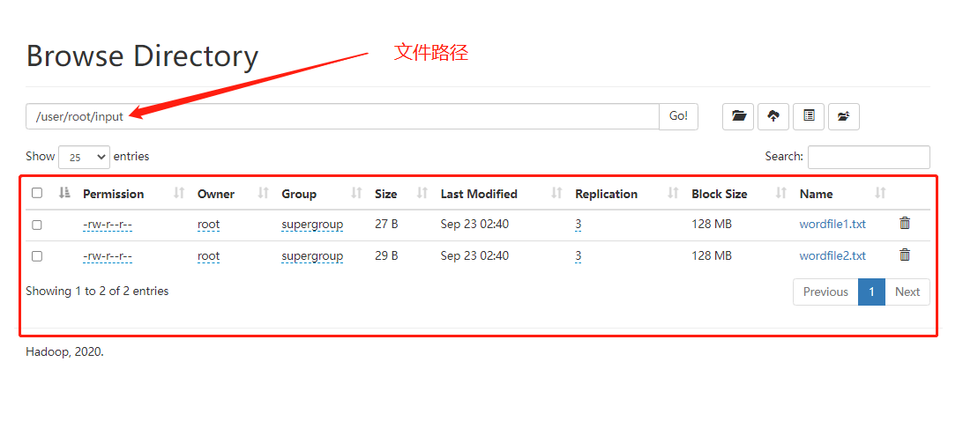
Task: Click the cut and paste list icon
Action: 809,116
